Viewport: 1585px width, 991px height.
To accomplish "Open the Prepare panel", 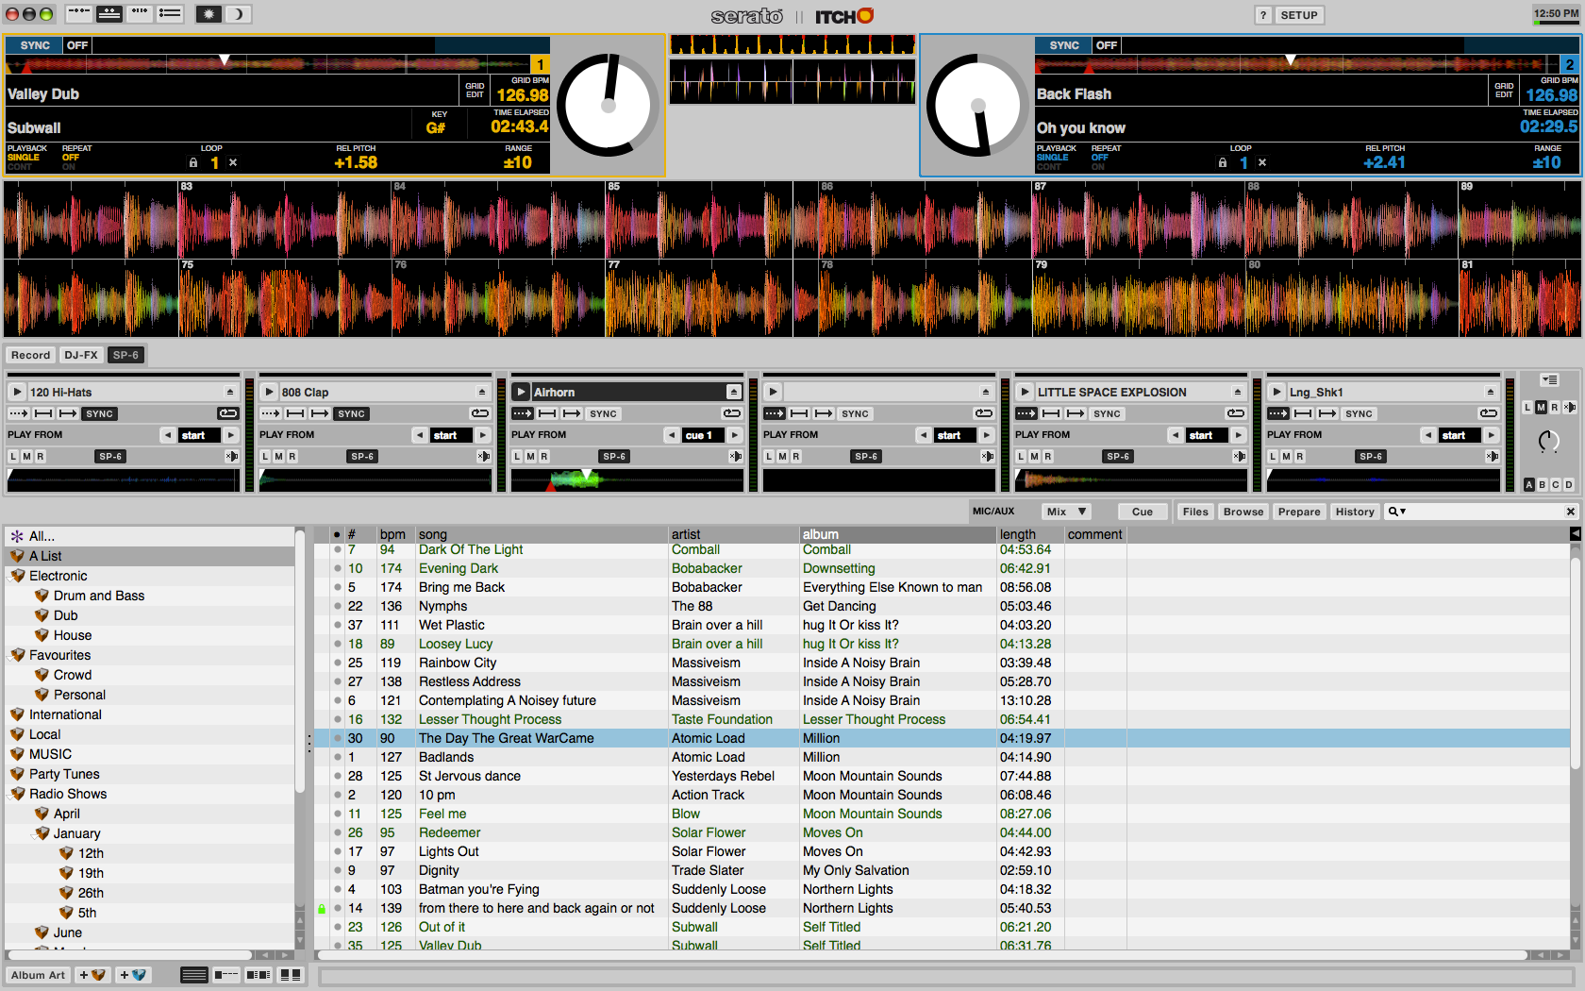I will (x=1299, y=512).
